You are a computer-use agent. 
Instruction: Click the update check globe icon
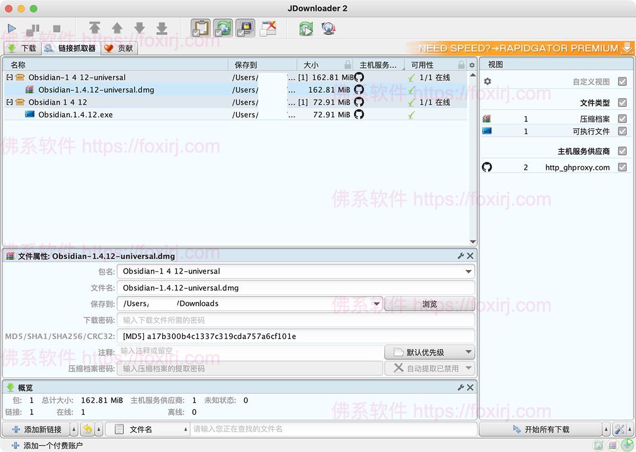pos(329,29)
